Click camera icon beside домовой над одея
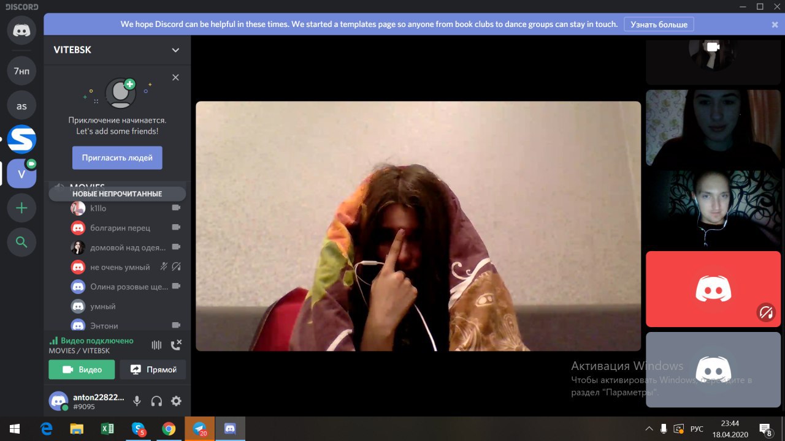Viewport: 785px width, 441px height. [176, 247]
